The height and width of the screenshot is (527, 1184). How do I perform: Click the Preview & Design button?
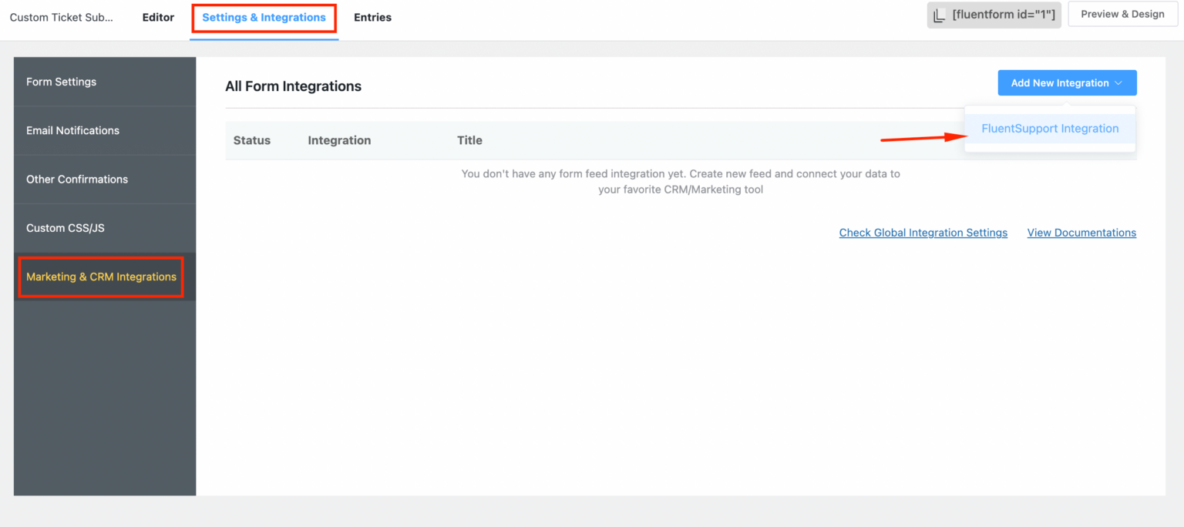[x=1122, y=14]
